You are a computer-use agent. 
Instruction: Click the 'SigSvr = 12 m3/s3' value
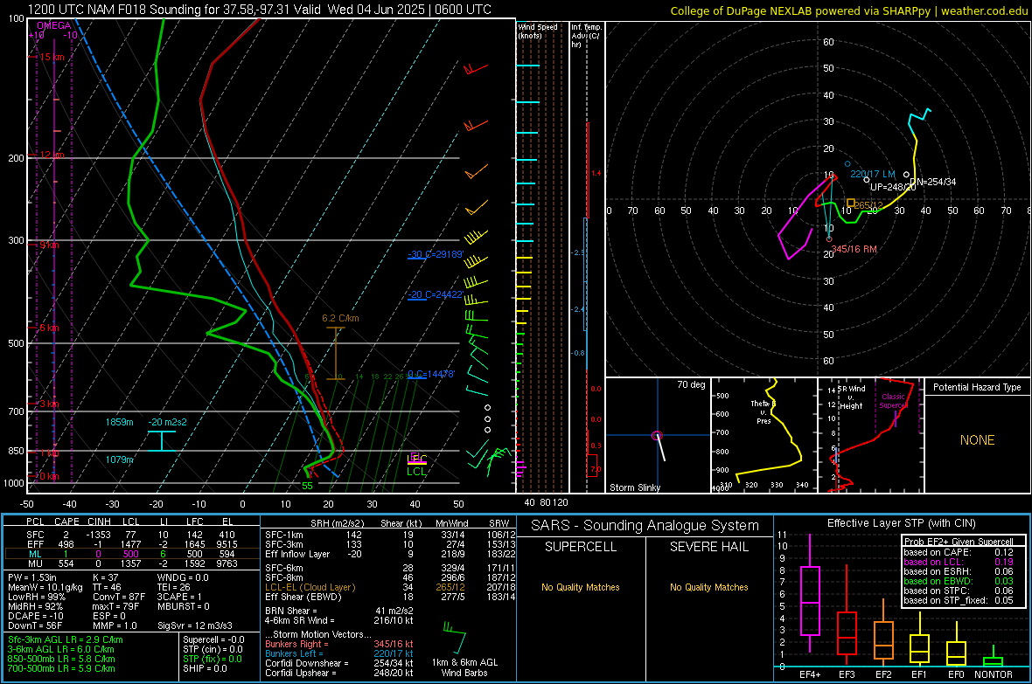coord(195,625)
